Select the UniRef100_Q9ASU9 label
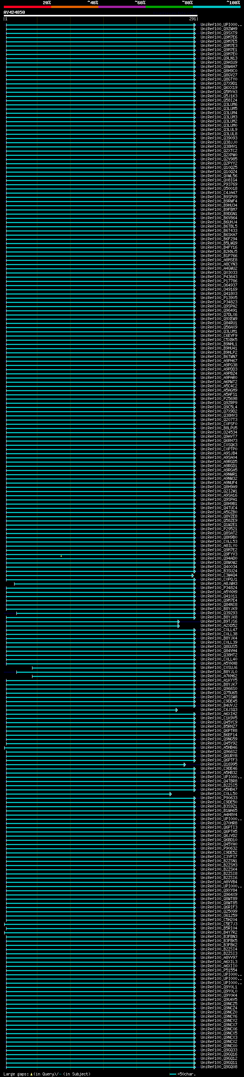Viewport: 244px width, 1077px height. [218, 62]
